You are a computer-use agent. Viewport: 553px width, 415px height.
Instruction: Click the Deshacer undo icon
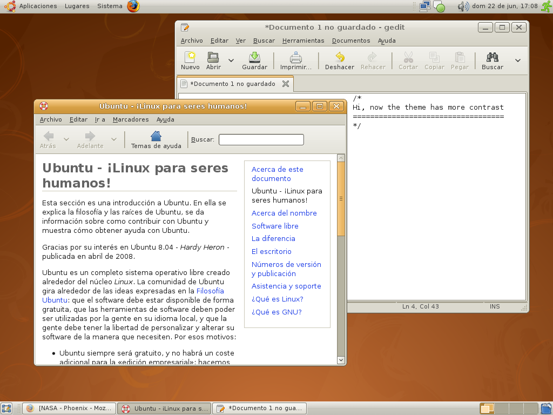pyautogui.click(x=340, y=57)
